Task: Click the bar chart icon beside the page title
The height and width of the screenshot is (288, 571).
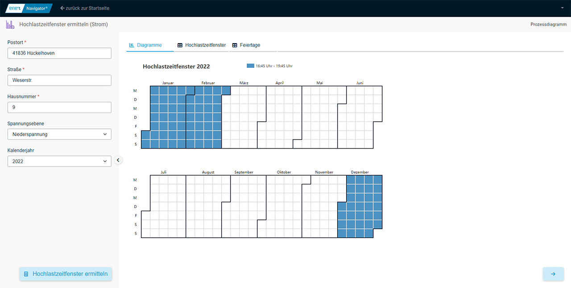Action: pos(10,25)
